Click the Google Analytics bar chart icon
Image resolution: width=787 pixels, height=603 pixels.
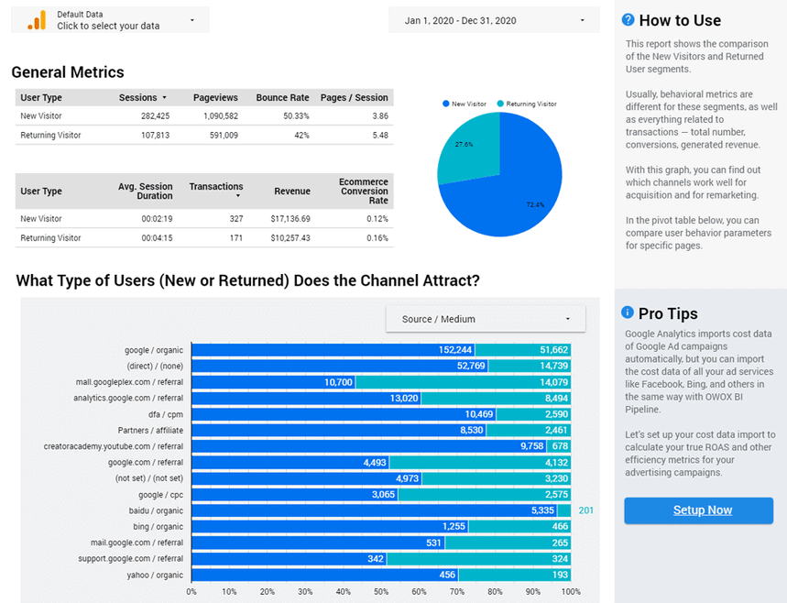coord(37,20)
